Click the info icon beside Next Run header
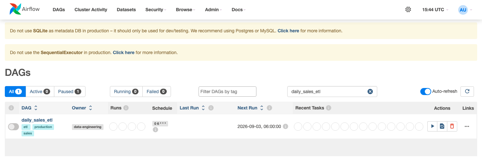This screenshot has width=482, height=160. (270, 108)
